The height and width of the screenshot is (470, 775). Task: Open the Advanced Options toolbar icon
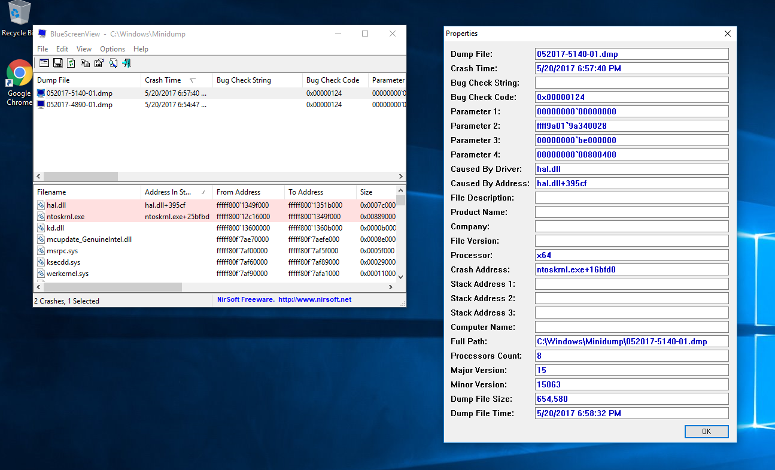(x=44, y=63)
